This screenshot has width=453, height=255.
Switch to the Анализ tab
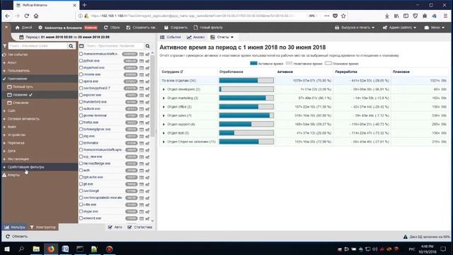point(195,37)
